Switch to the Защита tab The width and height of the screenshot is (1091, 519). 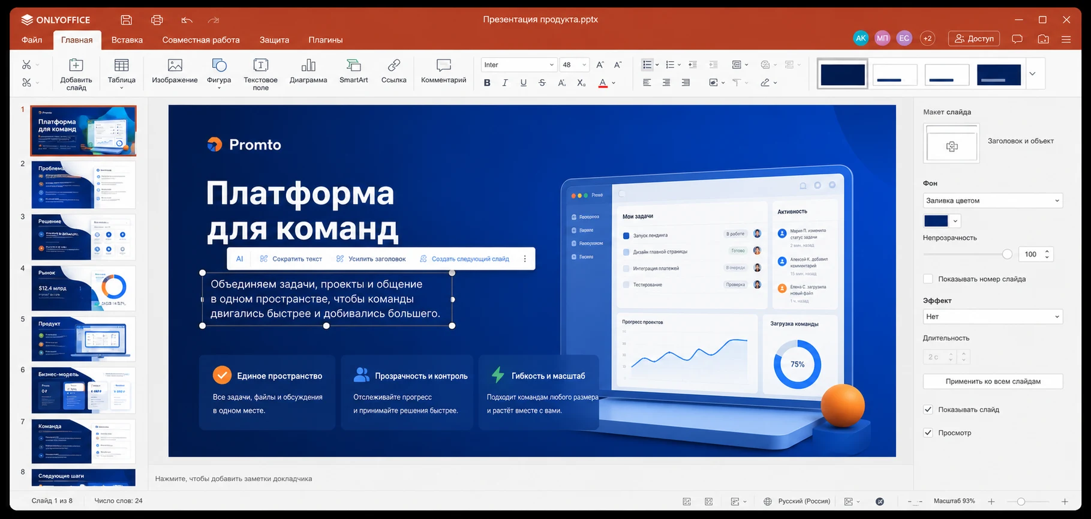tap(274, 40)
